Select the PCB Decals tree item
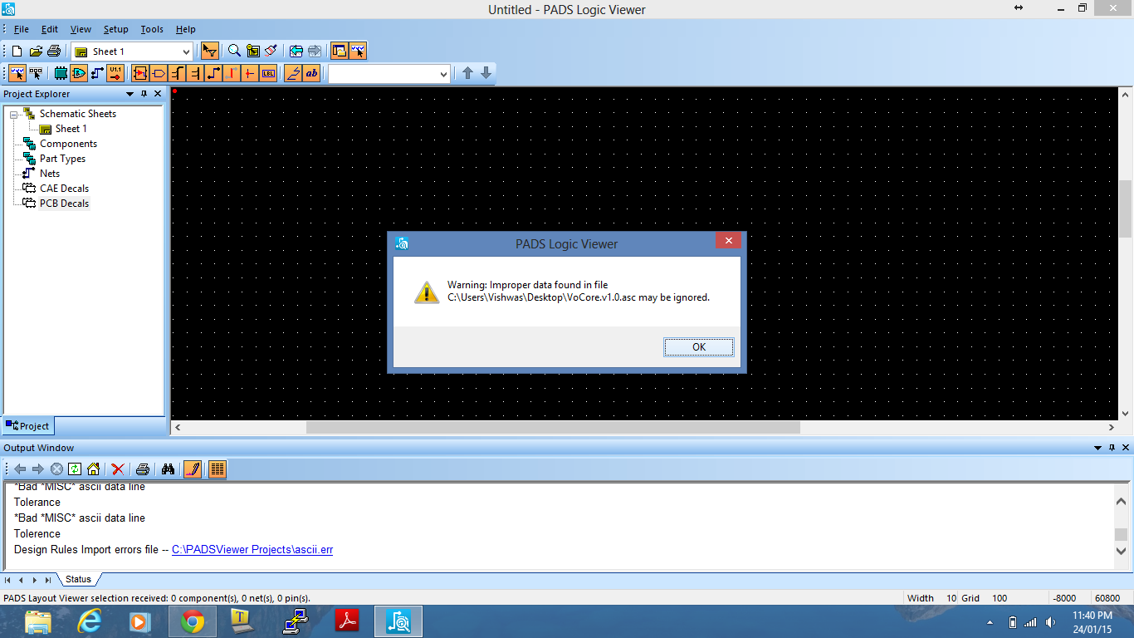Image resolution: width=1134 pixels, height=638 pixels. point(64,204)
